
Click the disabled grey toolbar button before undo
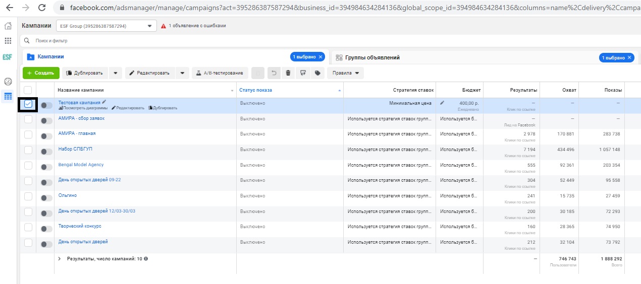coord(257,73)
